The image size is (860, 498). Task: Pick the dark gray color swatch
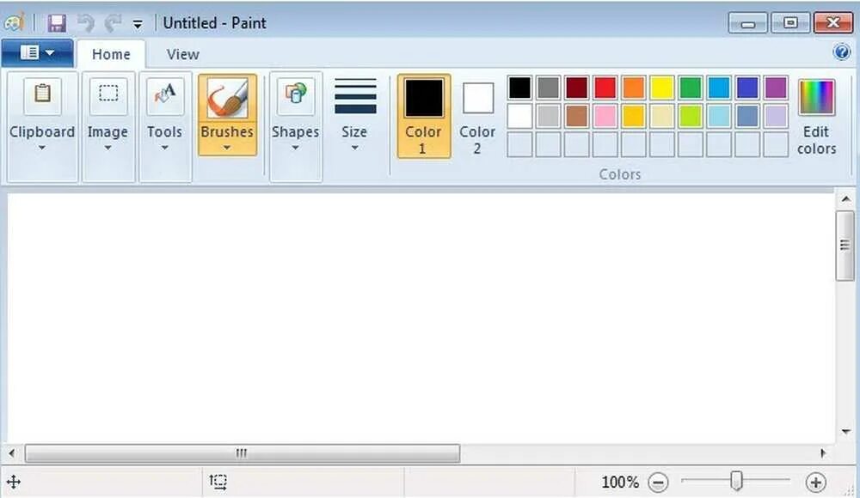[548, 88]
